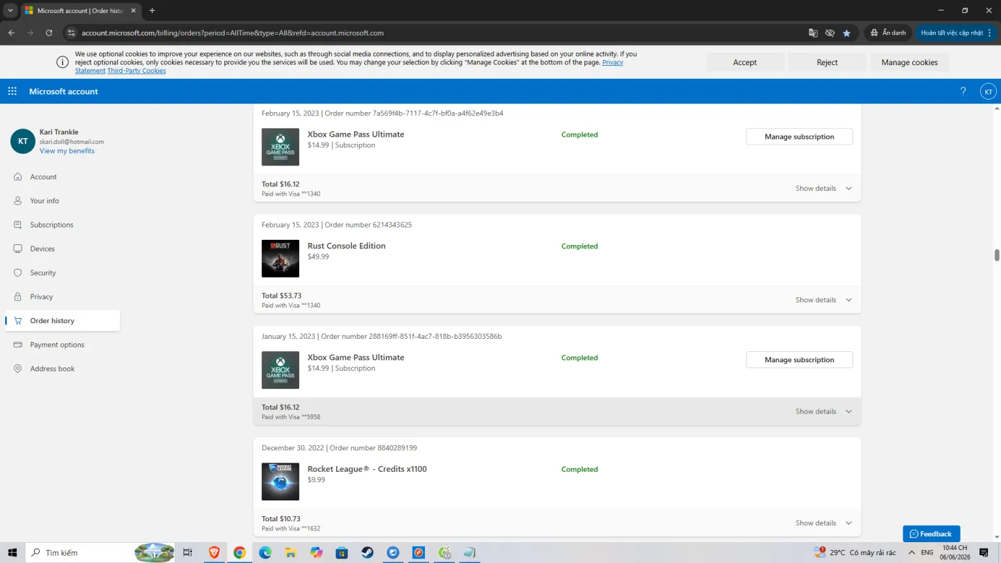
Task: Open the Windows Start menu
Action: (x=12, y=553)
